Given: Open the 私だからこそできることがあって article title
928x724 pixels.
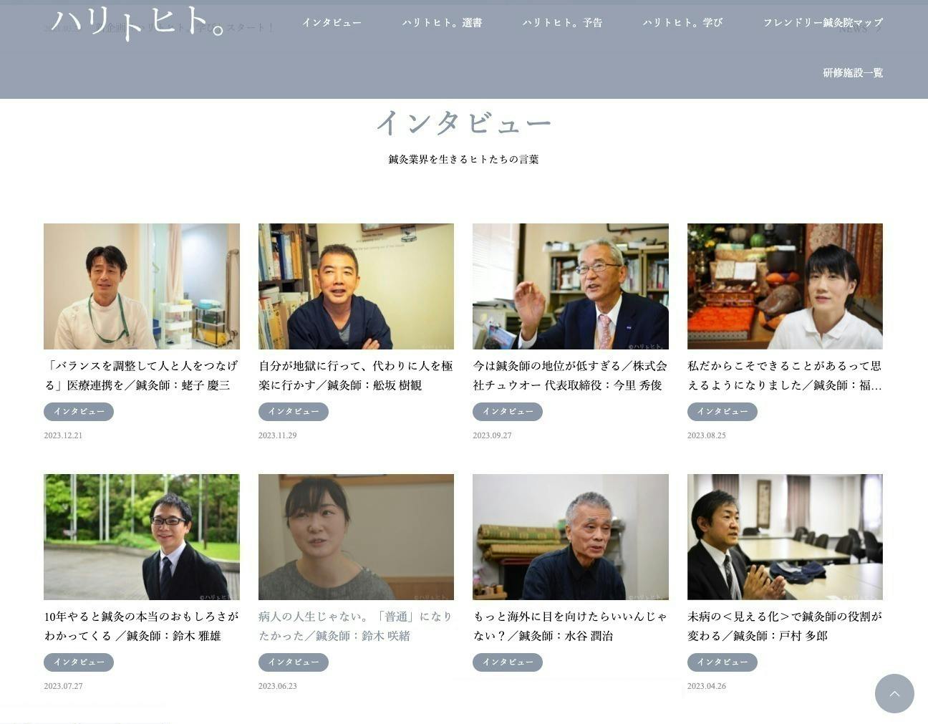Looking at the screenshot, I should (785, 375).
